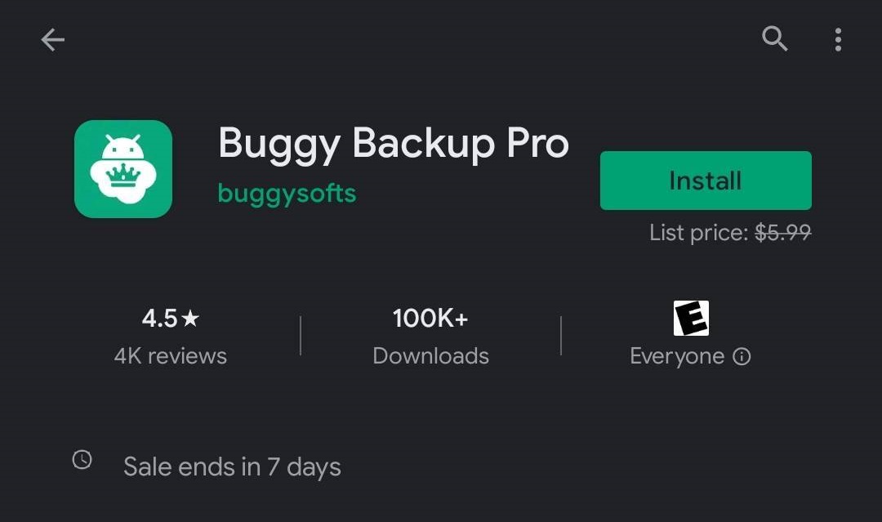Click the Buggy Backup Pro app icon
Image resolution: width=882 pixels, height=522 pixels.
pyautogui.click(x=123, y=169)
